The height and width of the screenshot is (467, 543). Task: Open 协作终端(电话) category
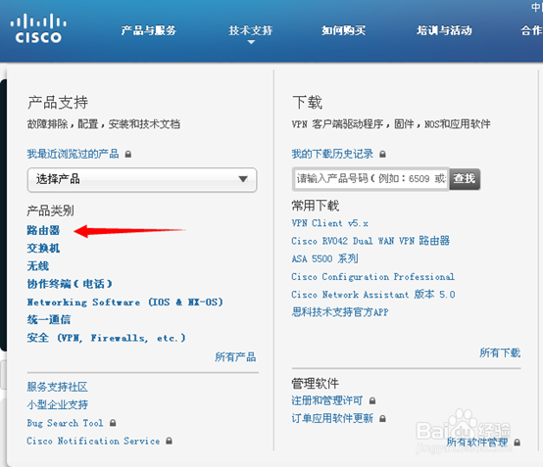tap(70, 284)
